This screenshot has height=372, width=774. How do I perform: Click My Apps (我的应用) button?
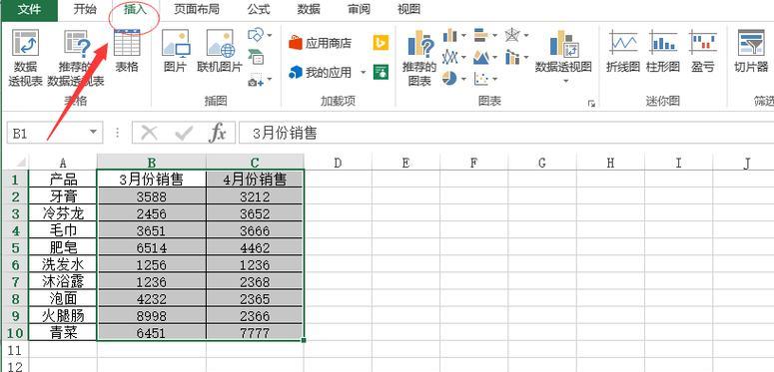click(320, 73)
